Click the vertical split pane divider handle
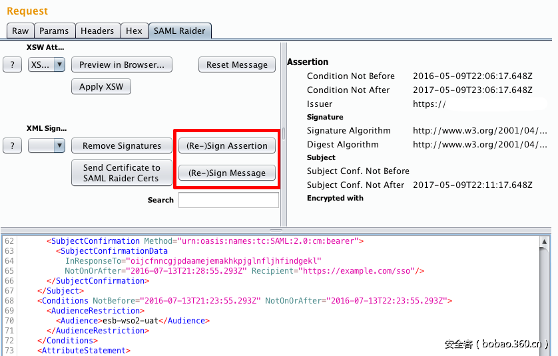 (284, 133)
